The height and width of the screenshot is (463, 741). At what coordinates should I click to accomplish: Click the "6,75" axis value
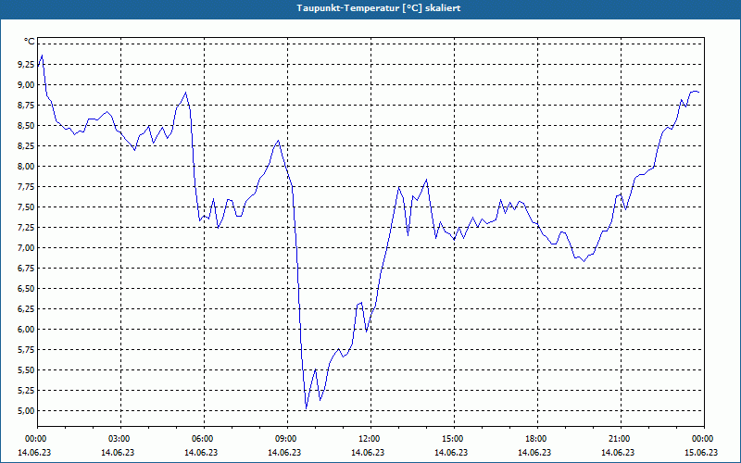click(x=27, y=269)
